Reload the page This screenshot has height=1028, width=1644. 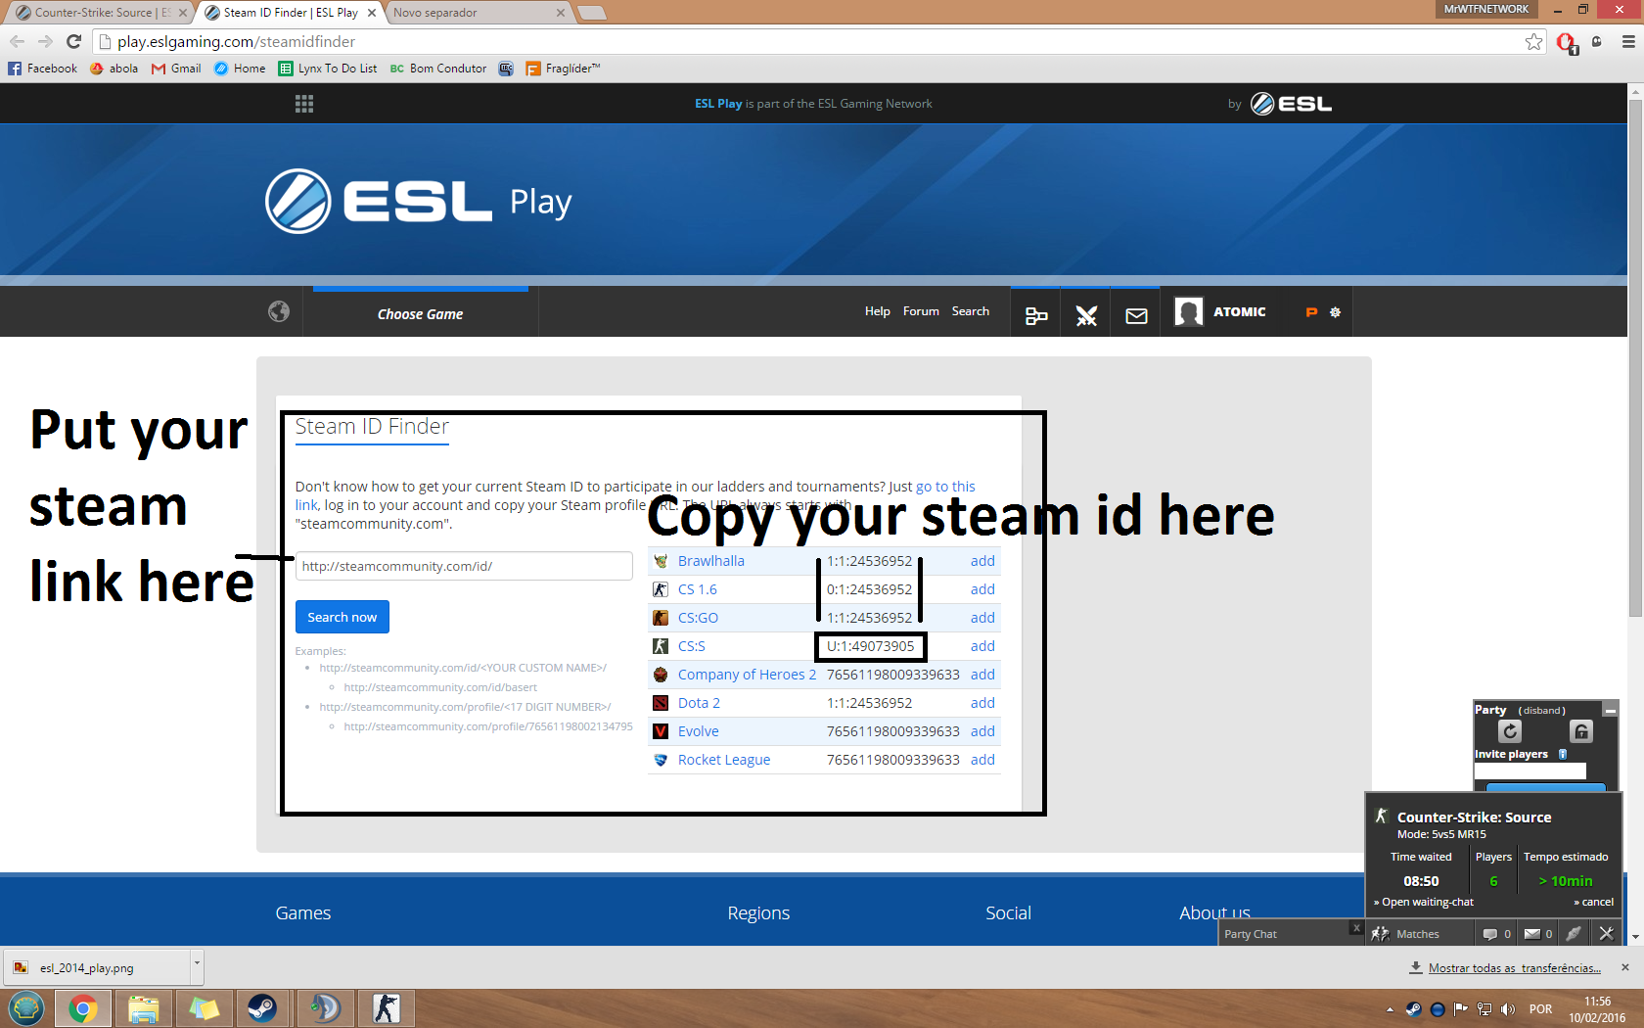[x=73, y=41]
